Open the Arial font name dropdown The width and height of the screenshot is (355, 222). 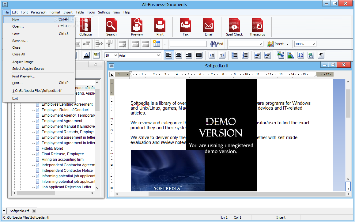pyautogui.click(x=158, y=55)
